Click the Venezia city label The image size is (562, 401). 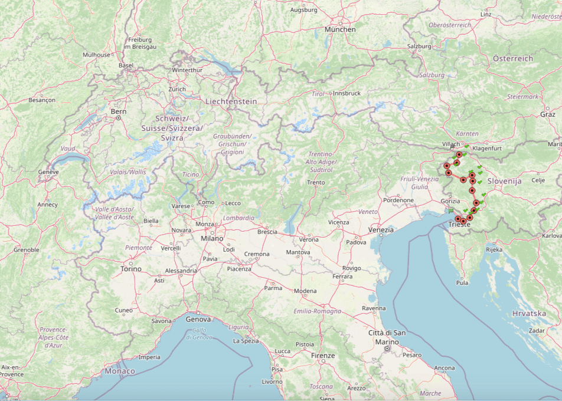click(x=381, y=229)
